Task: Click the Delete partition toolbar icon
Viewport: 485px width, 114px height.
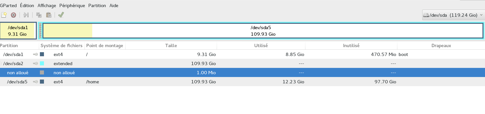Action: [13, 15]
